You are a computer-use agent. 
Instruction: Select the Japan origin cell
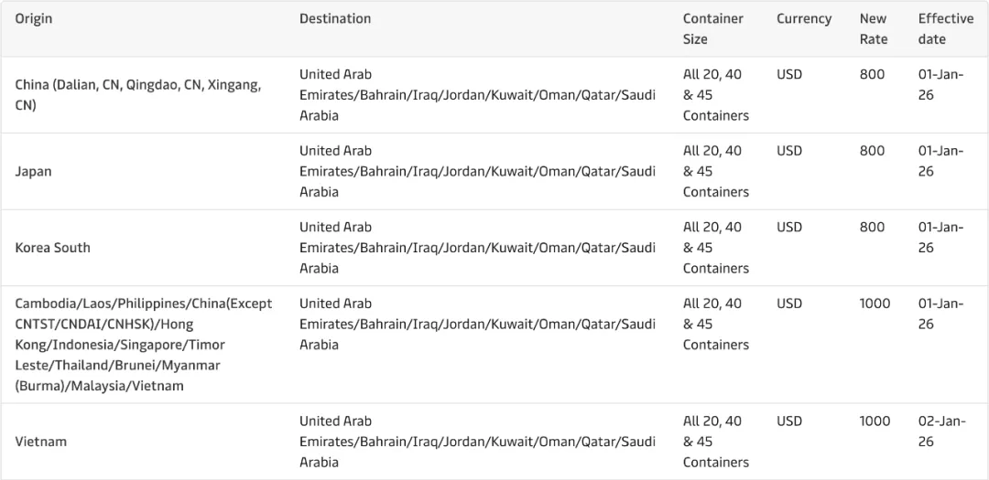34,171
